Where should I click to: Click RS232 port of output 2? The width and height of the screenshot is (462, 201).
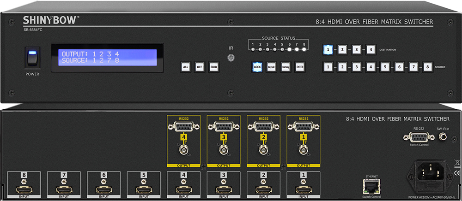point(263,127)
